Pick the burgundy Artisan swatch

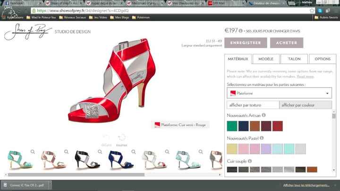(266, 126)
